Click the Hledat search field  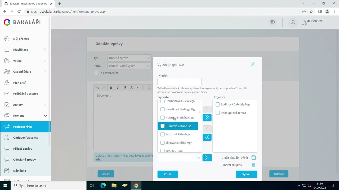click(x=180, y=82)
